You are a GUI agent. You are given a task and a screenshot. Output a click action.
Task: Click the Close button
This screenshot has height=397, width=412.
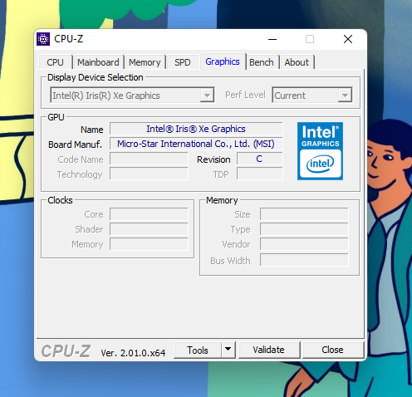point(332,350)
